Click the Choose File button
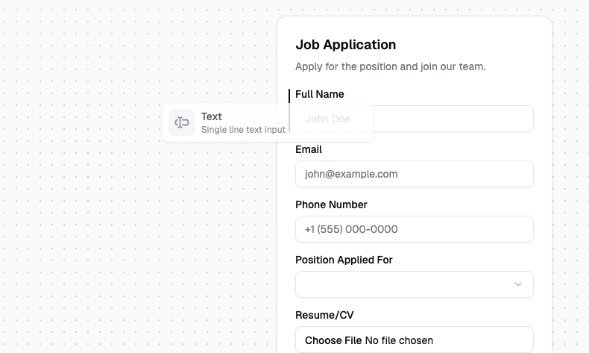Screen dimensions: 589x353 tap(333, 340)
